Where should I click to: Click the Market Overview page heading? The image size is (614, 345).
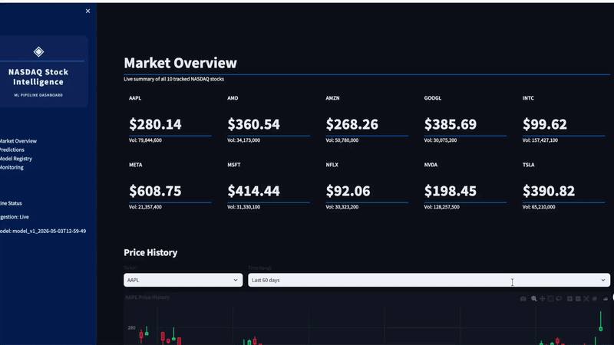[180, 63]
